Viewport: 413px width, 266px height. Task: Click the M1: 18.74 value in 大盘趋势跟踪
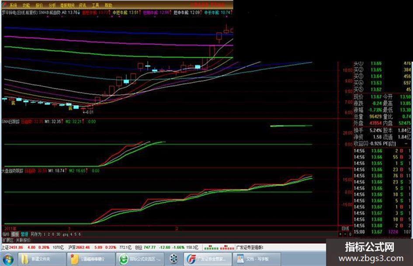click(x=57, y=171)
